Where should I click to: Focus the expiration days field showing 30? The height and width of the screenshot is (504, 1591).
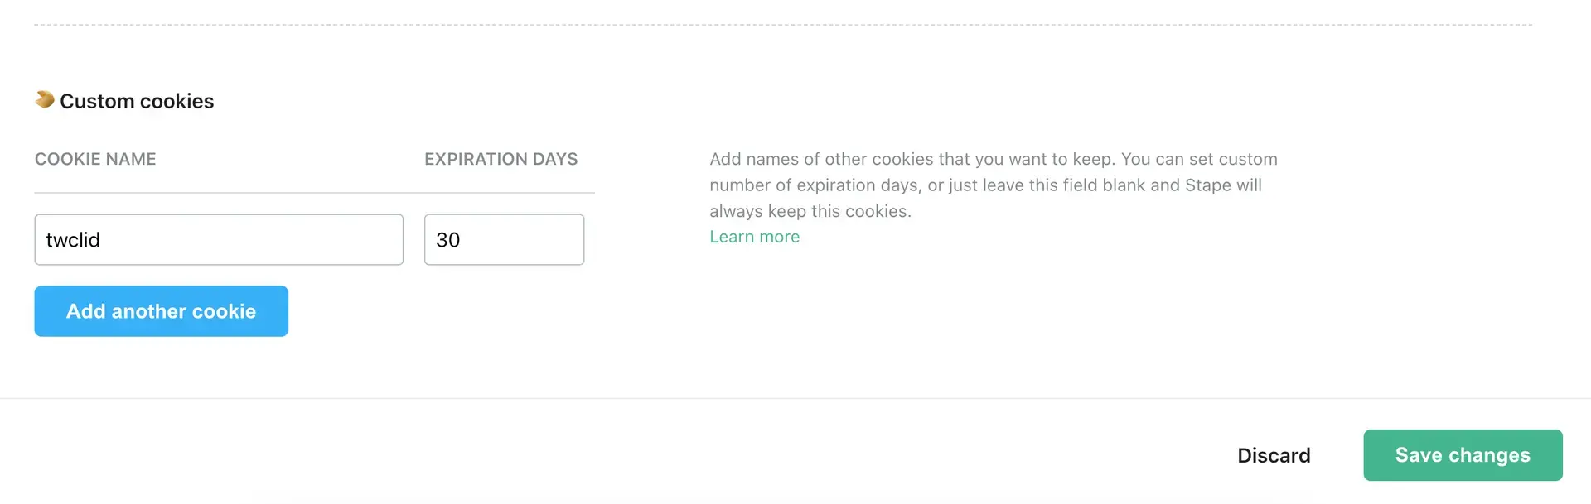point(504,240)
